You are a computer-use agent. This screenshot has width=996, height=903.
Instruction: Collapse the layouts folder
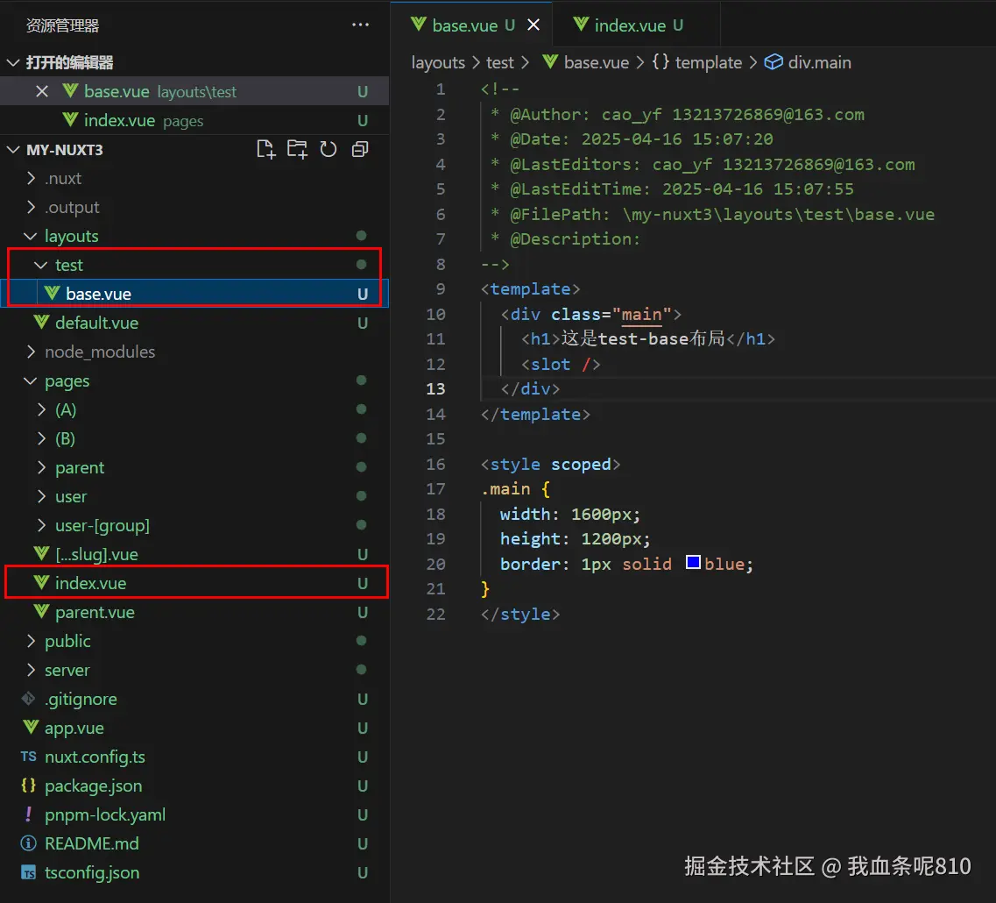(x=71, y=236)
